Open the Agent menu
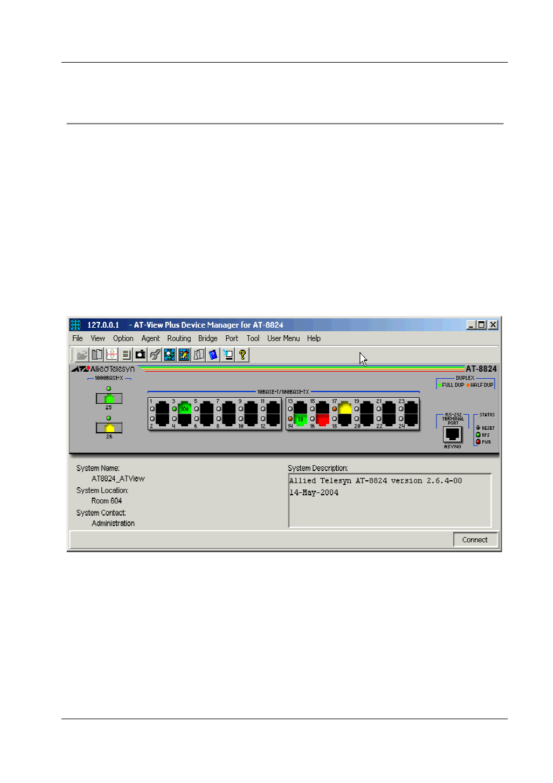The height and width of the screenshot is (783, 553). [x=151, y=339]
